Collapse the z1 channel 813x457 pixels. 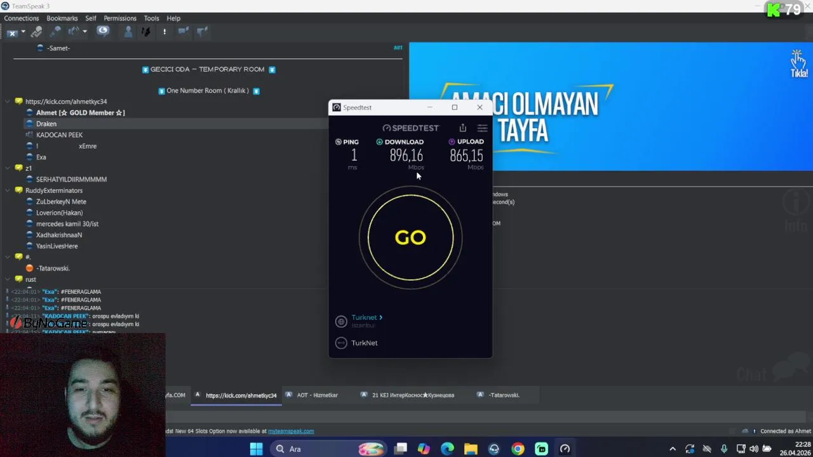[x=7, y=168]
